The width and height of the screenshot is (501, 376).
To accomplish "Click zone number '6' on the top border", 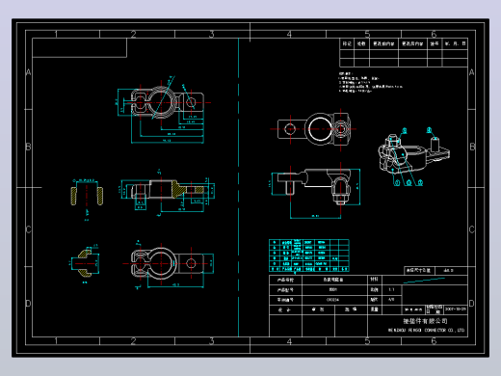I will [x=434, y=34].
